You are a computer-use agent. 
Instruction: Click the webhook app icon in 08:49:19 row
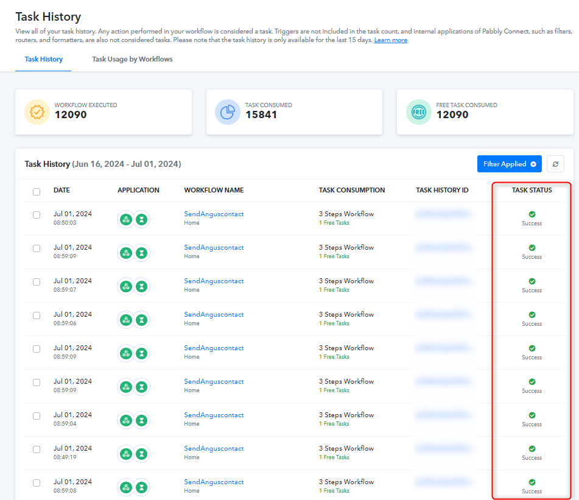(126, 454)
